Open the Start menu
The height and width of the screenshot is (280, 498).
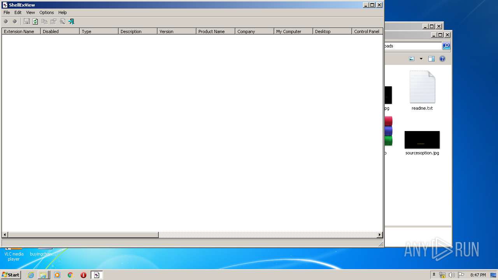11,275
